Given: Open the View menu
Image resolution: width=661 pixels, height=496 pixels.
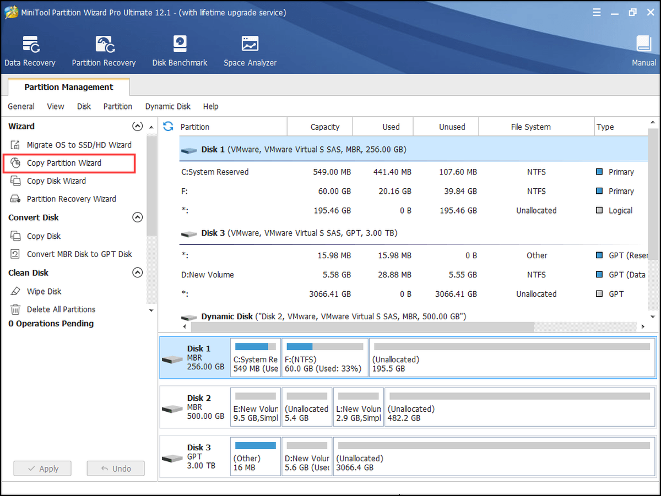Looking at the screenshot, I should tap(56, 106).
